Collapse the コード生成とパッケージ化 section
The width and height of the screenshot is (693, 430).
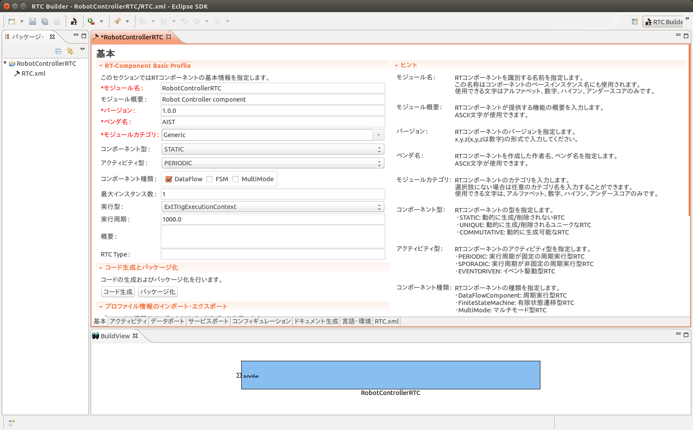[x=101, y=268]
